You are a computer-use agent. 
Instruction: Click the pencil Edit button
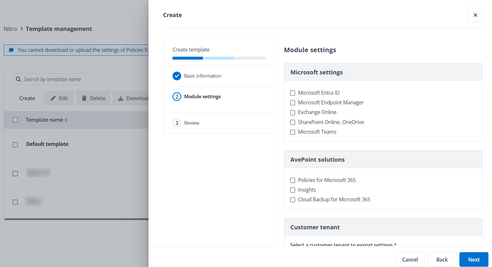click(59, 98)
